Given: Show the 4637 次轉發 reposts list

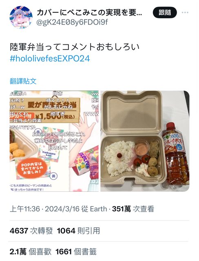Looking at the screenshot, I should 31,231.
